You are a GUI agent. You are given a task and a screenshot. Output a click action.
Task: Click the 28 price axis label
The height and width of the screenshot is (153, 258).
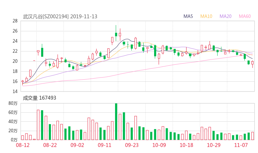click(x=15, y=21)
